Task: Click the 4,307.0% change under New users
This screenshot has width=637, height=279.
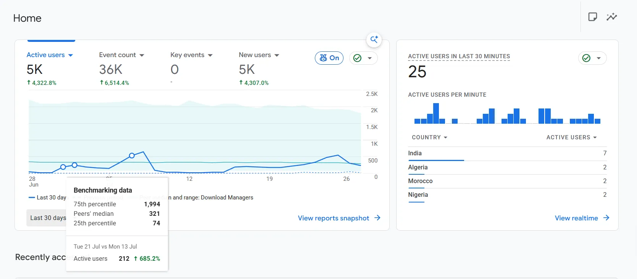Action: (254, 83)
